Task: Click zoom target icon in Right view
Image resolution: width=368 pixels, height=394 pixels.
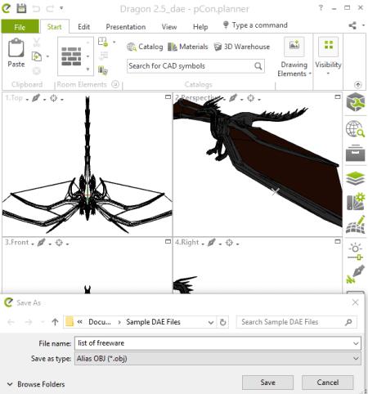Action: click(230, 243)
